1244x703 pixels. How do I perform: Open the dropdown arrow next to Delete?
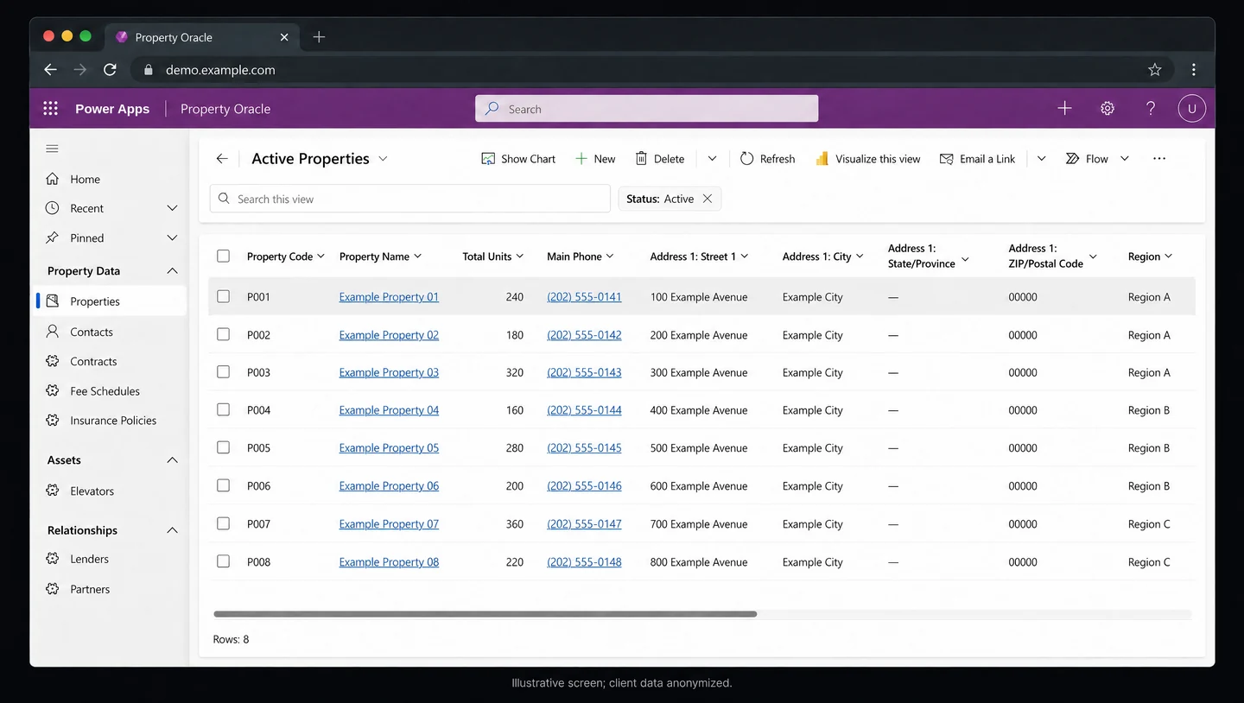712,159
